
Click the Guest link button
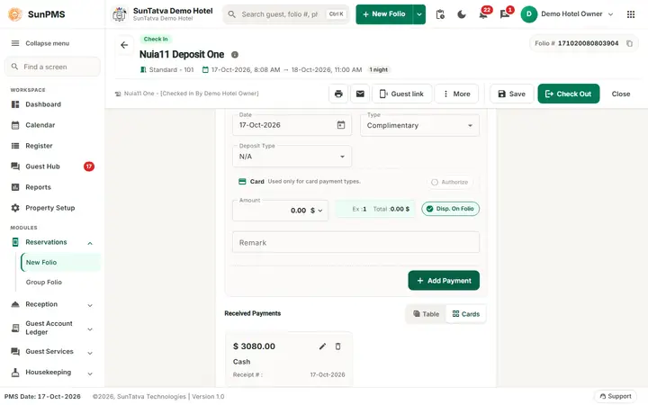click(401, 94)
